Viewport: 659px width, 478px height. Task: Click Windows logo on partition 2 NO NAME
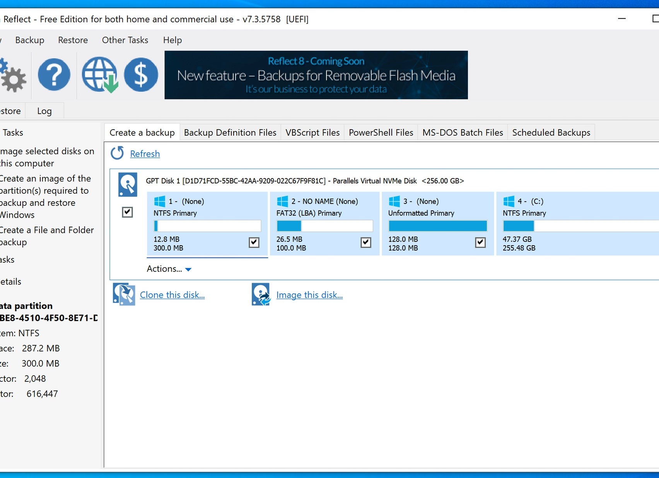[282, 201]
